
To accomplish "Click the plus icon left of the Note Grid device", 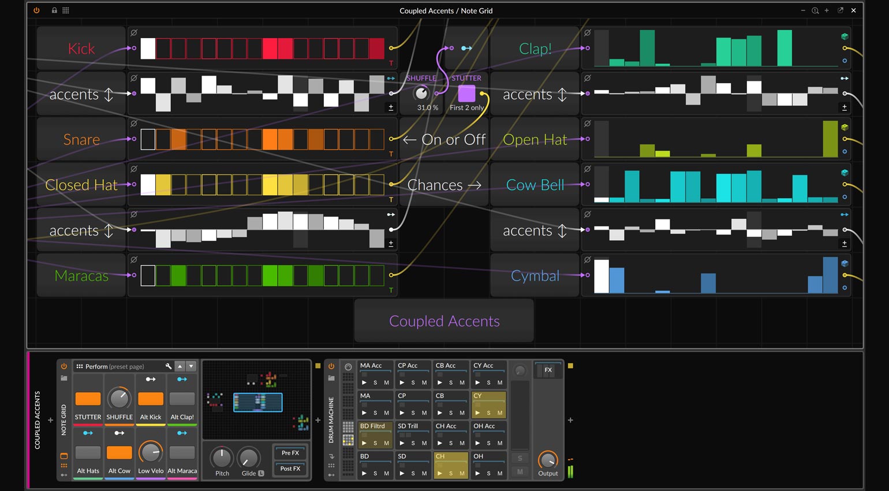I will click(50, 420).
